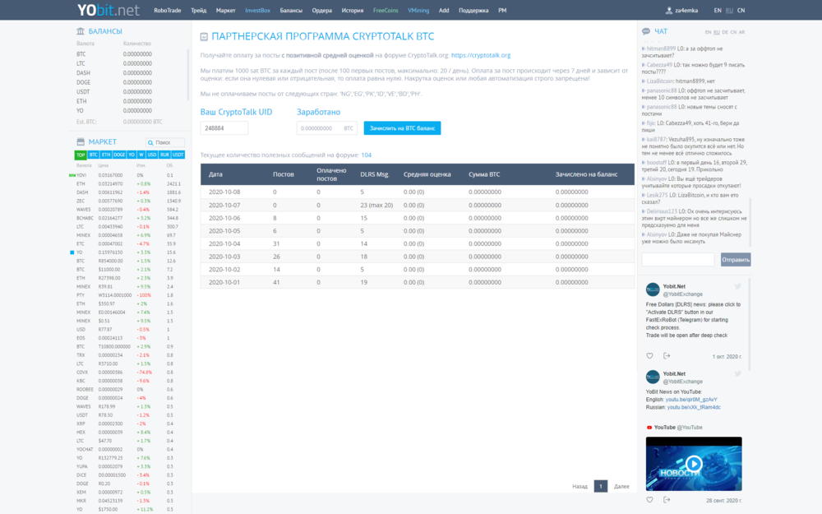The image size is (822, 514).
Task: Click Зачислить на BTC баланс button
Action: pyautogui.click(x=402, y=128)
